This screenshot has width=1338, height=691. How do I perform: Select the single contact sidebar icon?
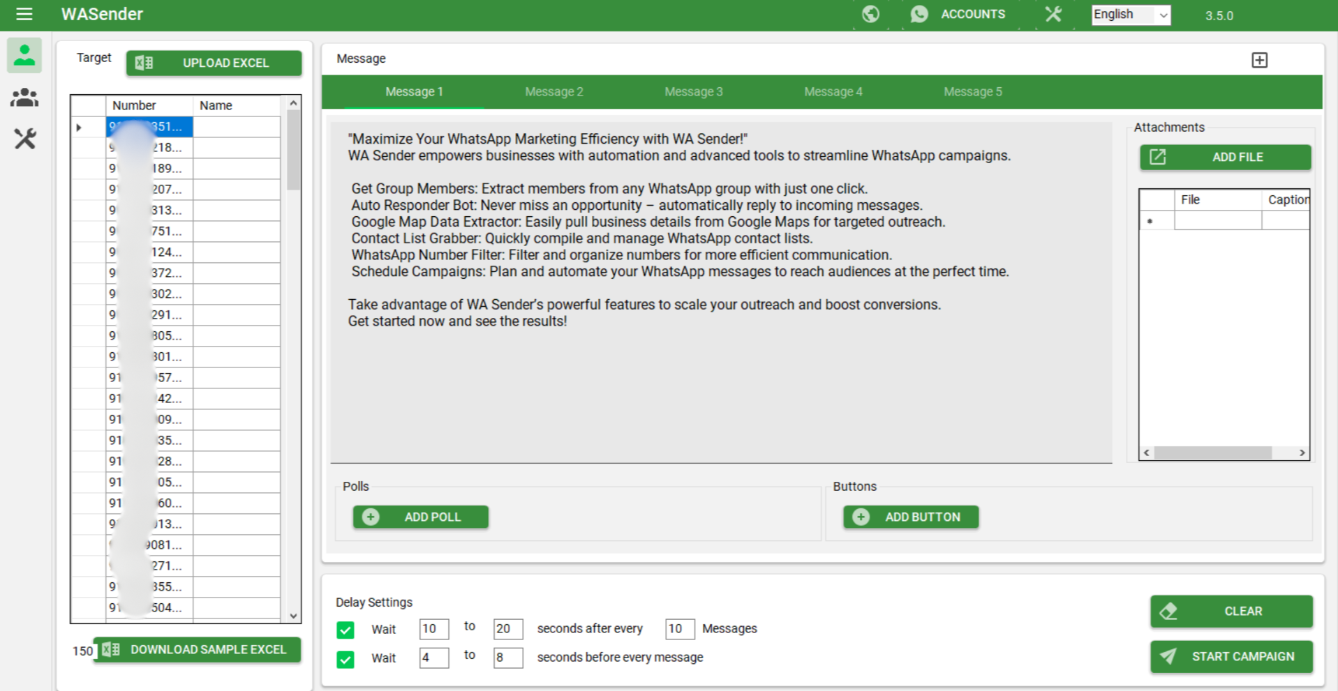click(24, 55)
